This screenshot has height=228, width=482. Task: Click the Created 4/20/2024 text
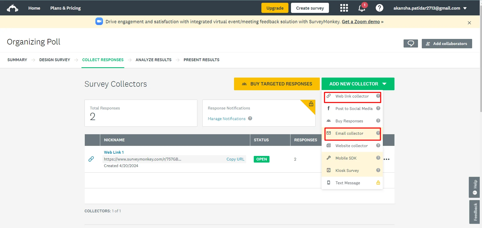click(x=121, y=166)
